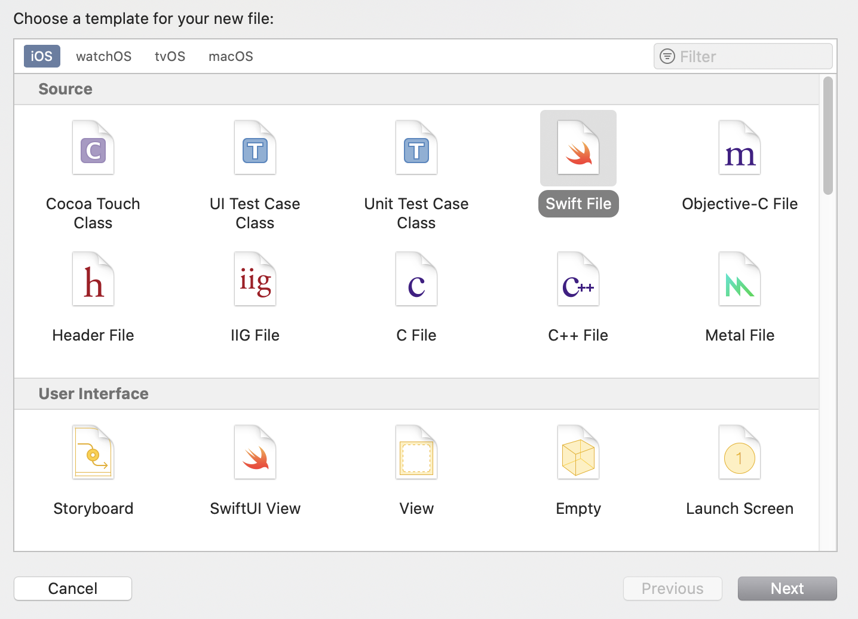The image size is (858, 619).
Task: Click the Cancel button
Action: [x=73, y=589]
